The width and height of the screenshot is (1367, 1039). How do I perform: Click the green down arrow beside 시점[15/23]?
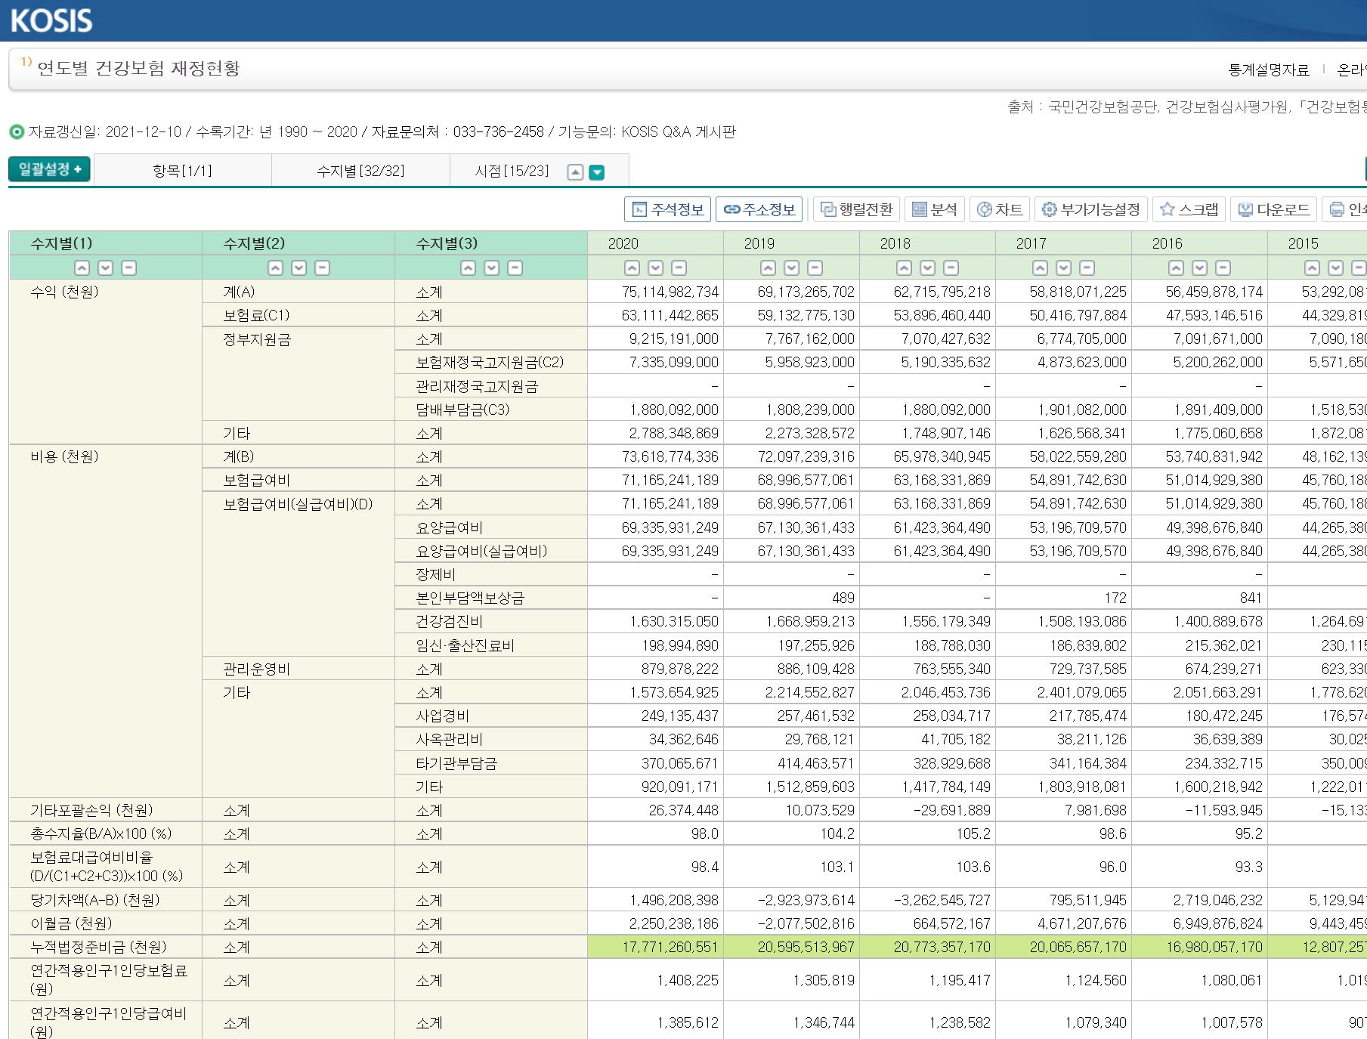[x=597, y=172]
